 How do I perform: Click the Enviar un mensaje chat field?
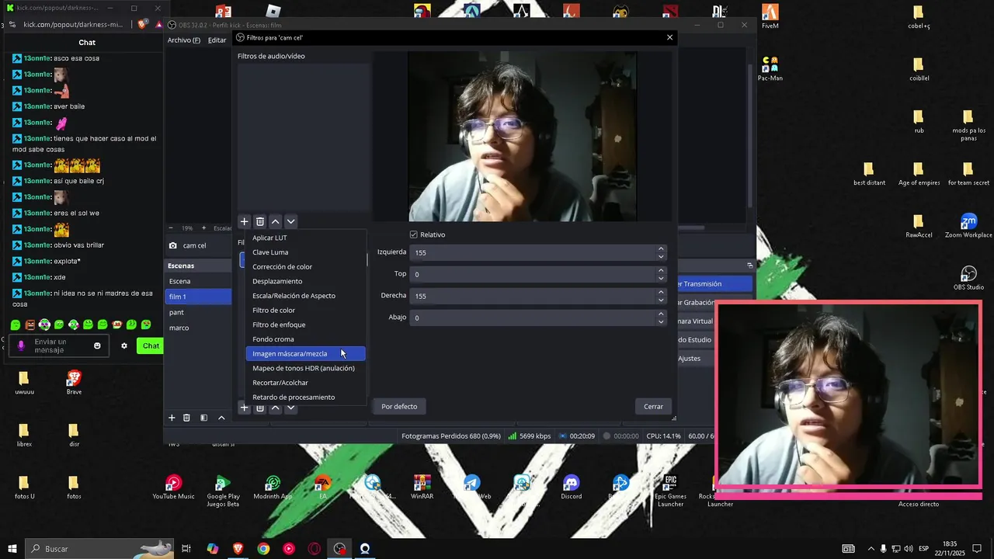click(61, 345)
